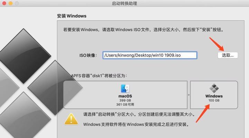Image resolution: width=249 pixels, height=138 pixels.
Task: Click the yellow warning triangle icon
Action: click(x=71, y=119)
